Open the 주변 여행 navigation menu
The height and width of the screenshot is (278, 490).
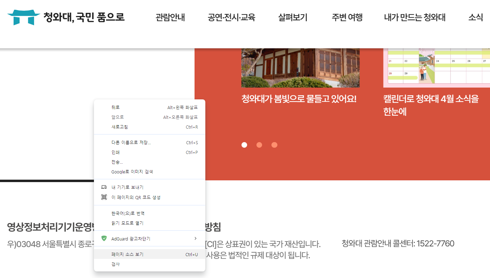pyautogui.click(x=347, y=17)
